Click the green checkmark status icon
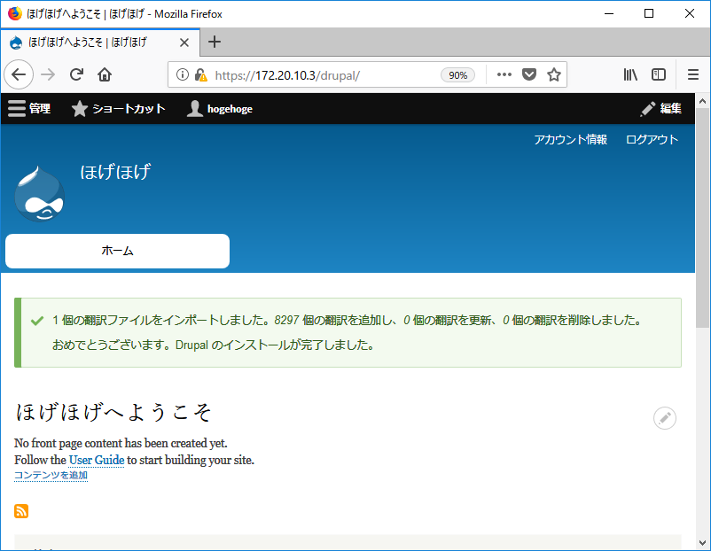The width and height of the screenshot is (711, 551). (x=37, y=321)
